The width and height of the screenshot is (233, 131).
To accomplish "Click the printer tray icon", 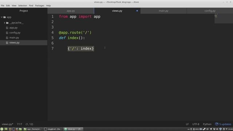I will click(224, 129).
